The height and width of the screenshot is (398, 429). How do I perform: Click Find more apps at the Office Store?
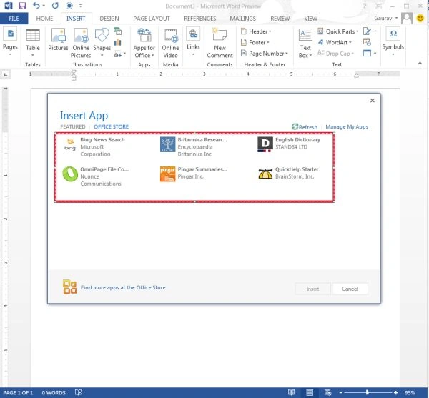(x=123, y=287)
